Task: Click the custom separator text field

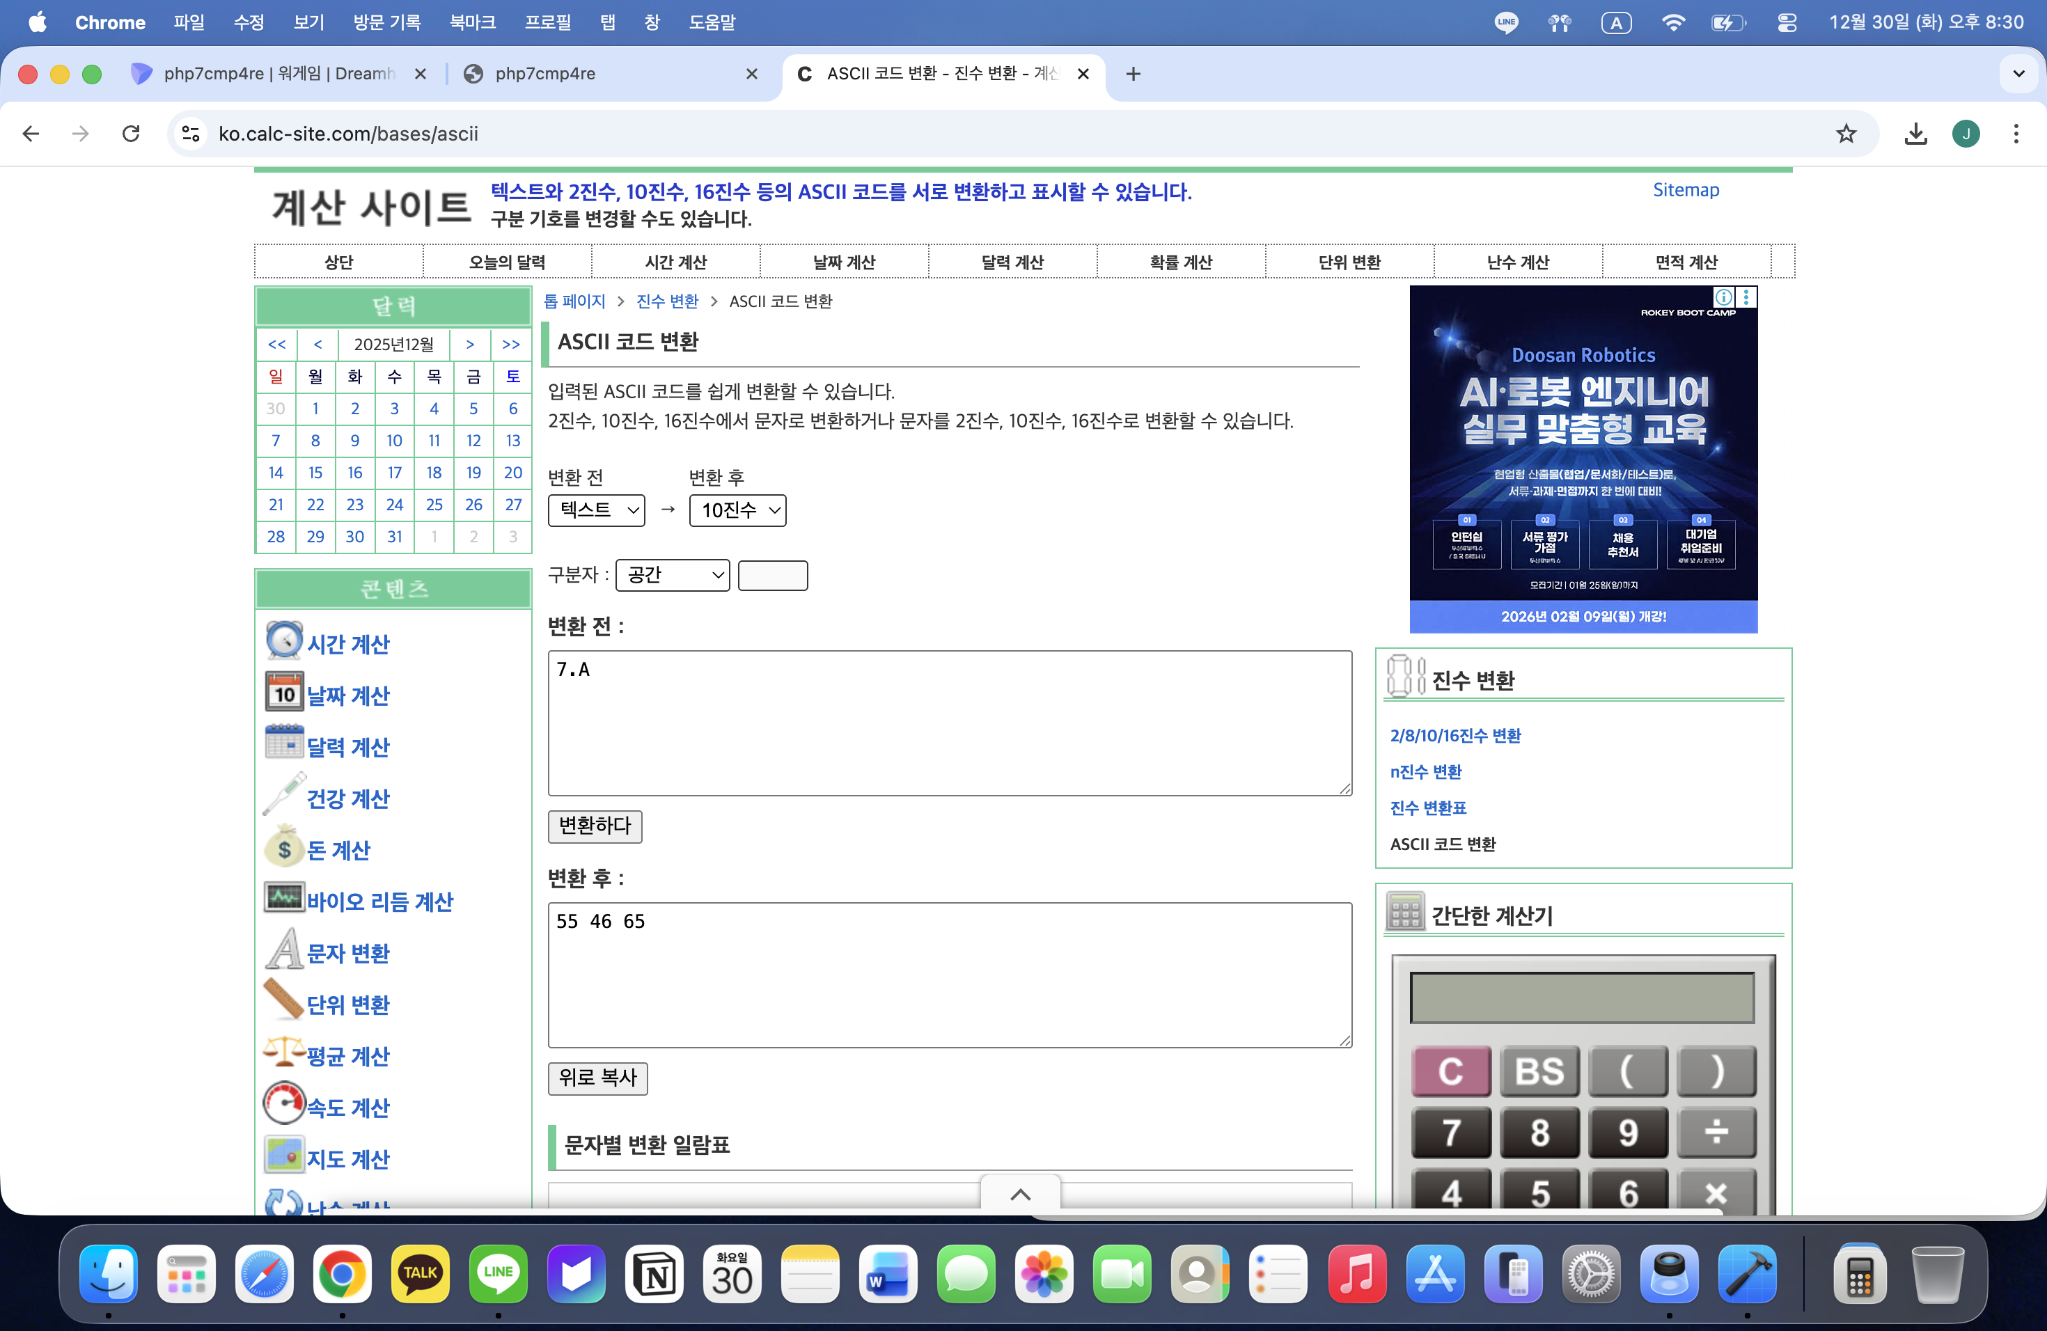Action: [772, 575]
